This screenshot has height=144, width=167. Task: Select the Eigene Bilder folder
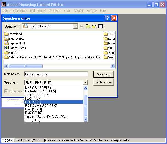(x=15, y=39)
